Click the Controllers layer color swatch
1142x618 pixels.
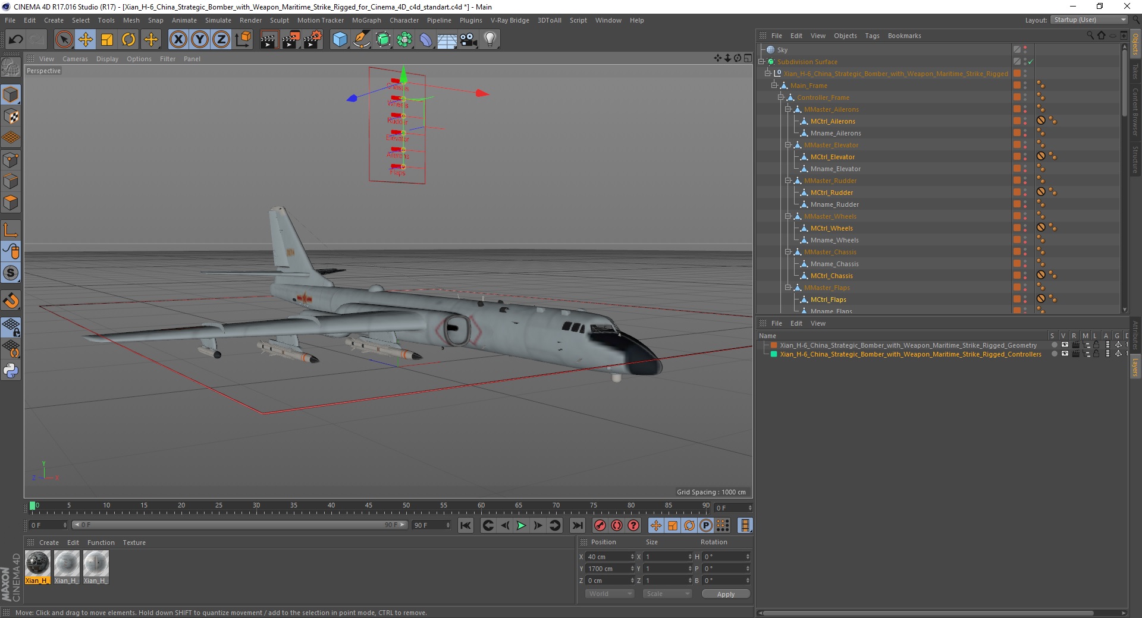click(774, 354)
